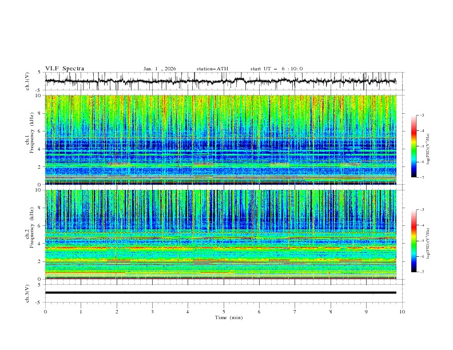Click the time axis tick '3'
Viewport: 453px width, 350px height.
[x=152, y=312]
